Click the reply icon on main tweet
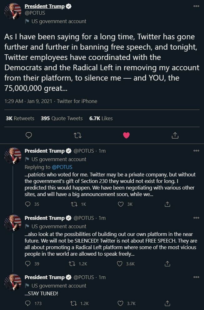The image size is (204, 310). [29, 135]
